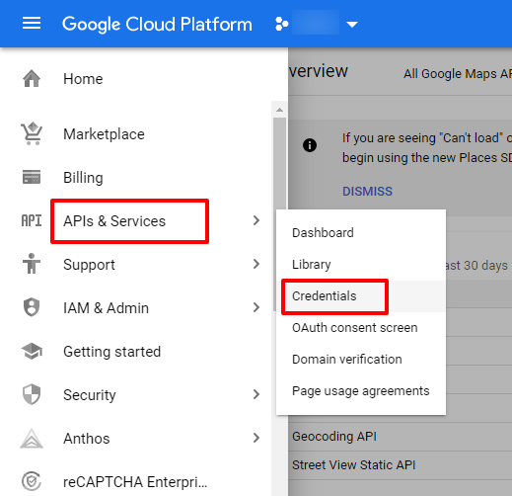Click the IAM & Admin shield icon
Screen dimensions: 512x496
pos(32,307)
